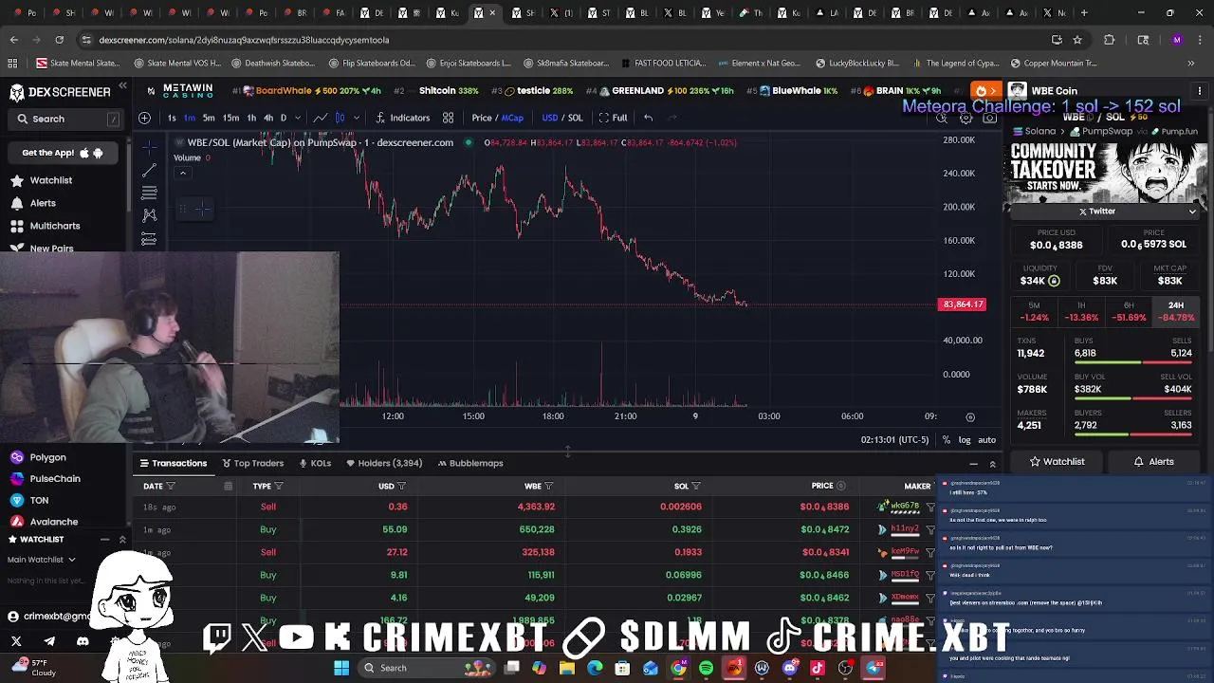Open more timeframes dropdown arrow
The image size is (1214, 683).
297,118
